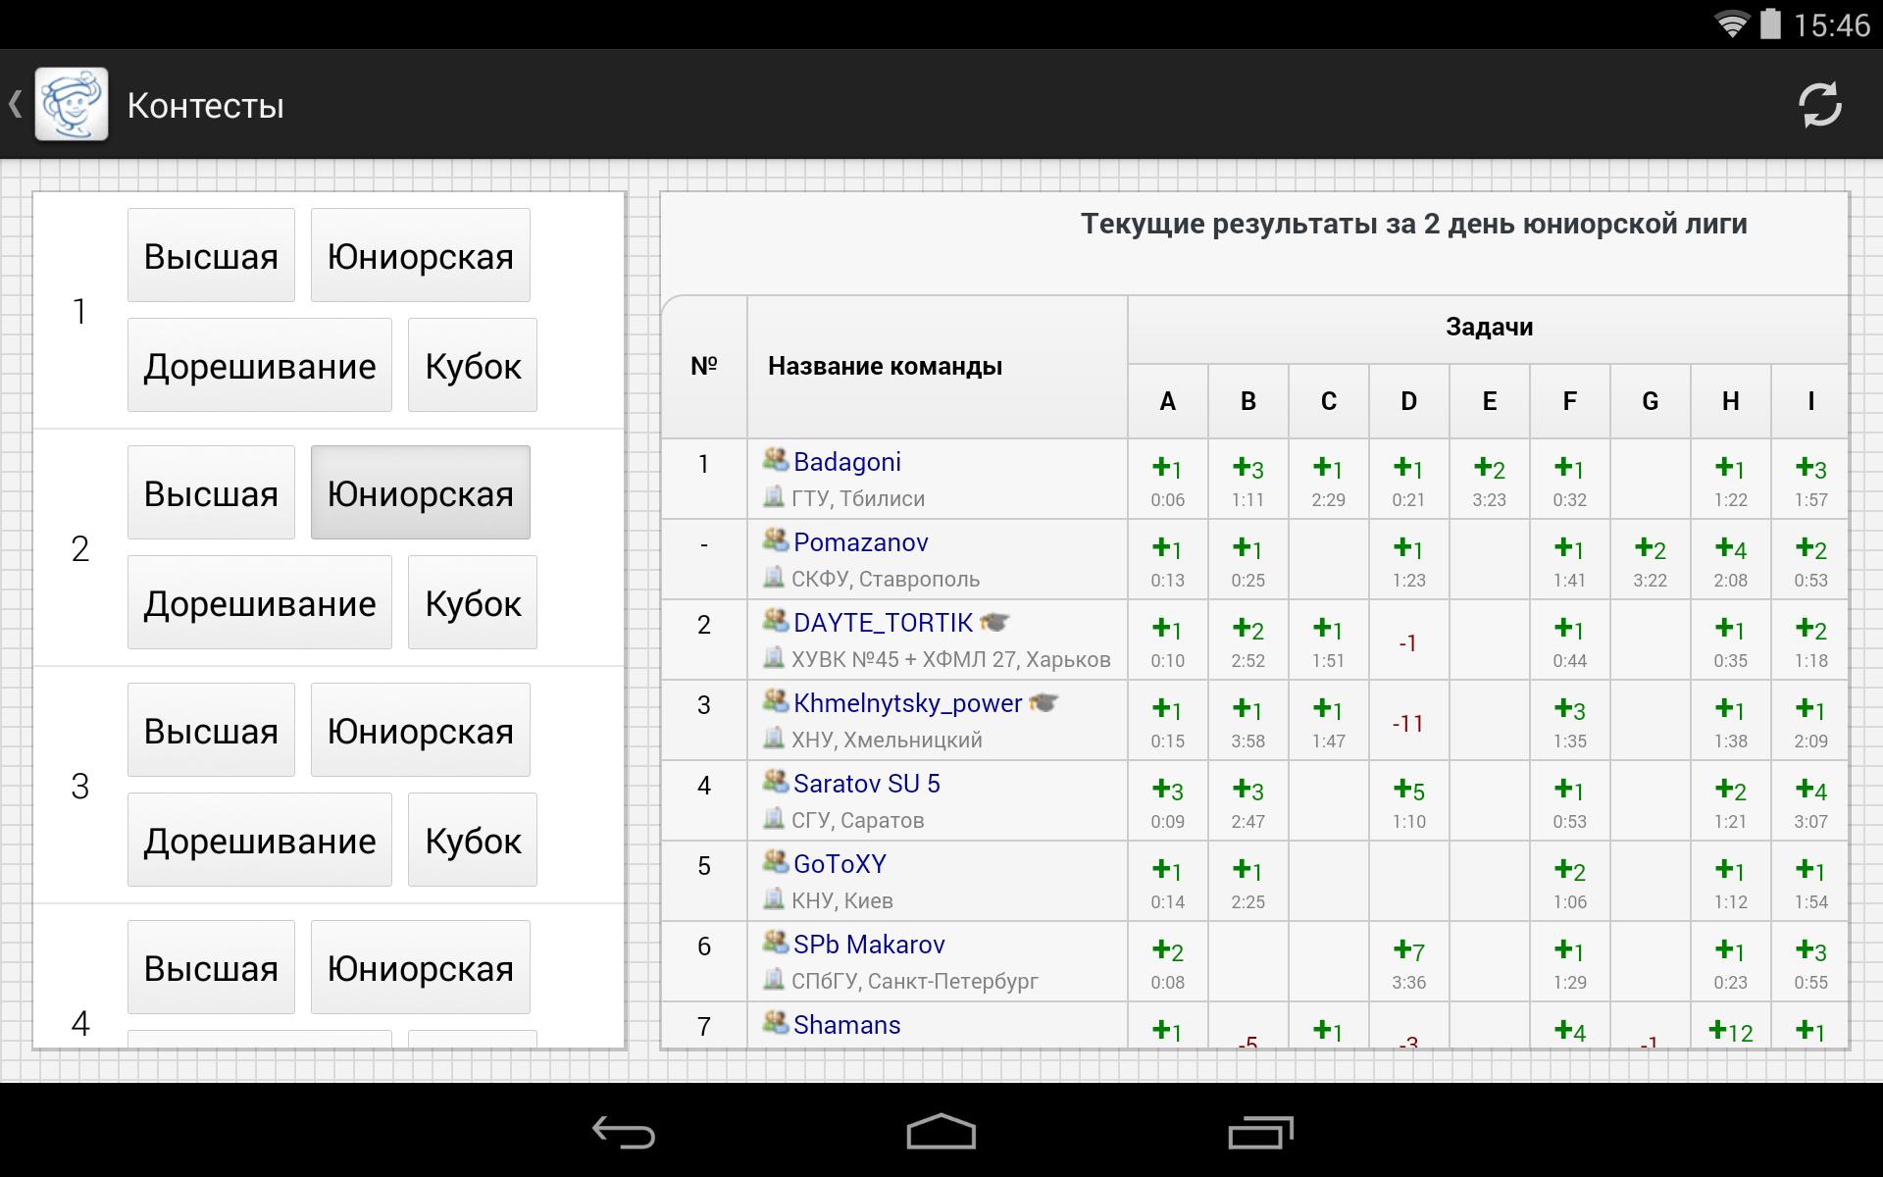Tap the team icon next to GoToXY
Viewport: 1883px width, 1177px height.
776,862
